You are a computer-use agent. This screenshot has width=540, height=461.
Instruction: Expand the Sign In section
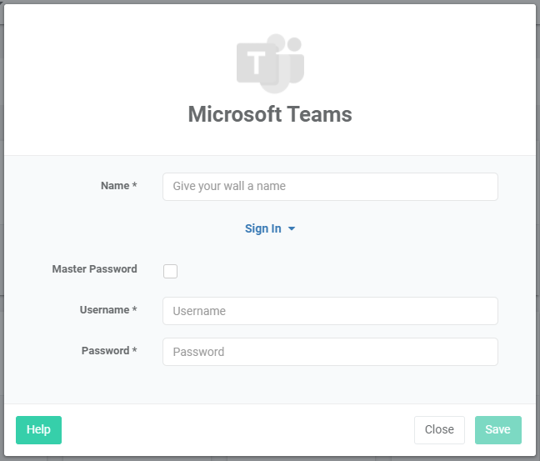point(270,228)
